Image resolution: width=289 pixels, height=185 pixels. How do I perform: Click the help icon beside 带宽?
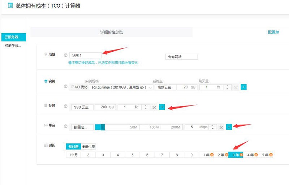65,127
